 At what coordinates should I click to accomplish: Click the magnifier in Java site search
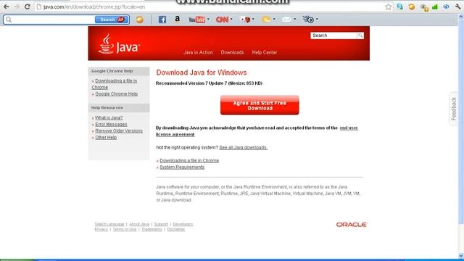360,36
